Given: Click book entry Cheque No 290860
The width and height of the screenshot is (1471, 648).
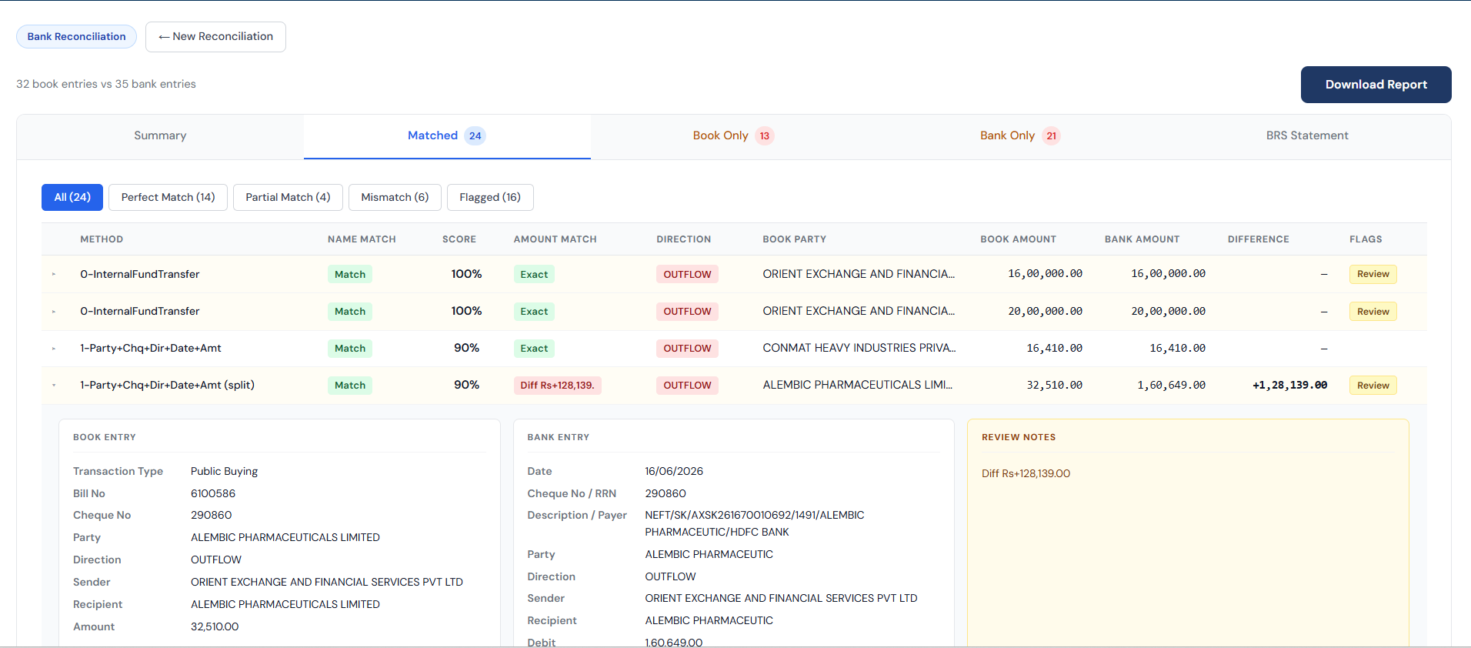Looking at the screenshot, I should coord(211,516).
